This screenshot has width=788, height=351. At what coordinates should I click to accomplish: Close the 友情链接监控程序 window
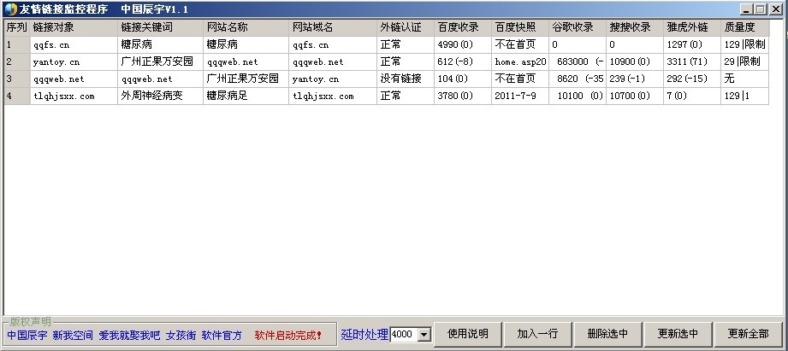click(x=775, y=9)
